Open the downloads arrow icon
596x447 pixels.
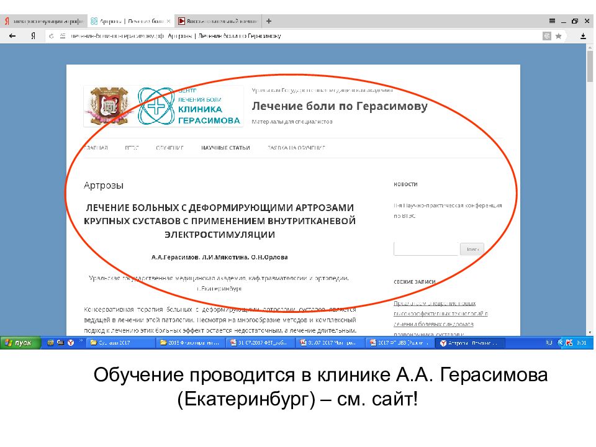click(x=583, y=36)
